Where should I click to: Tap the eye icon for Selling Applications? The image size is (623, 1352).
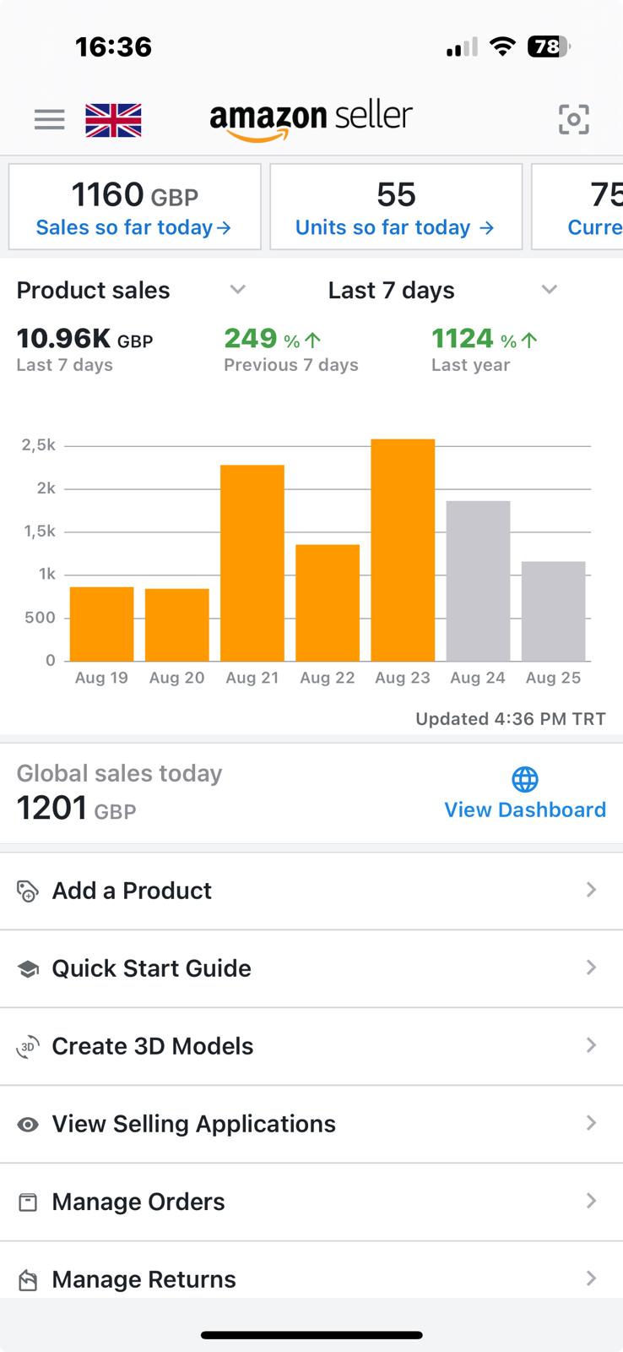pyautogui.click(x=28, y=1125)
